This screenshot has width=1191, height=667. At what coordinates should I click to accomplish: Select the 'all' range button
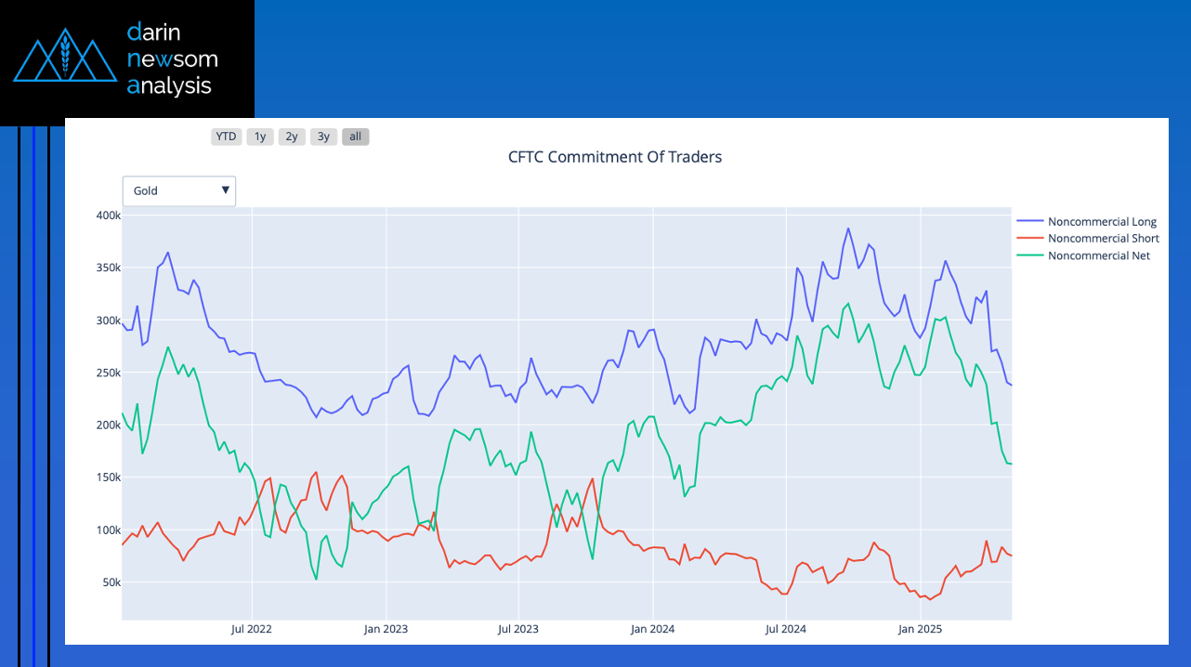[x=355, y=137]
